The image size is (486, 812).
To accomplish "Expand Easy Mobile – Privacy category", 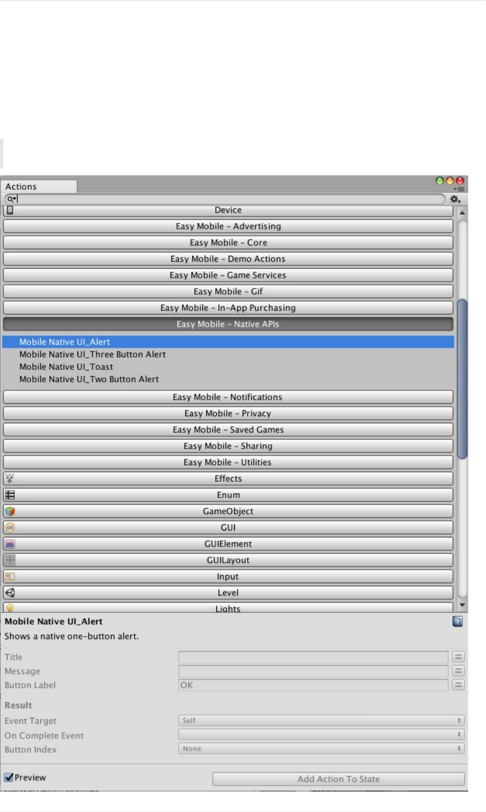I will 228,414.
